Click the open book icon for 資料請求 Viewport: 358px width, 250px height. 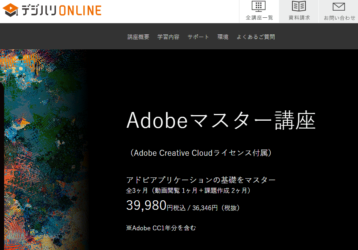pos(299,6)
